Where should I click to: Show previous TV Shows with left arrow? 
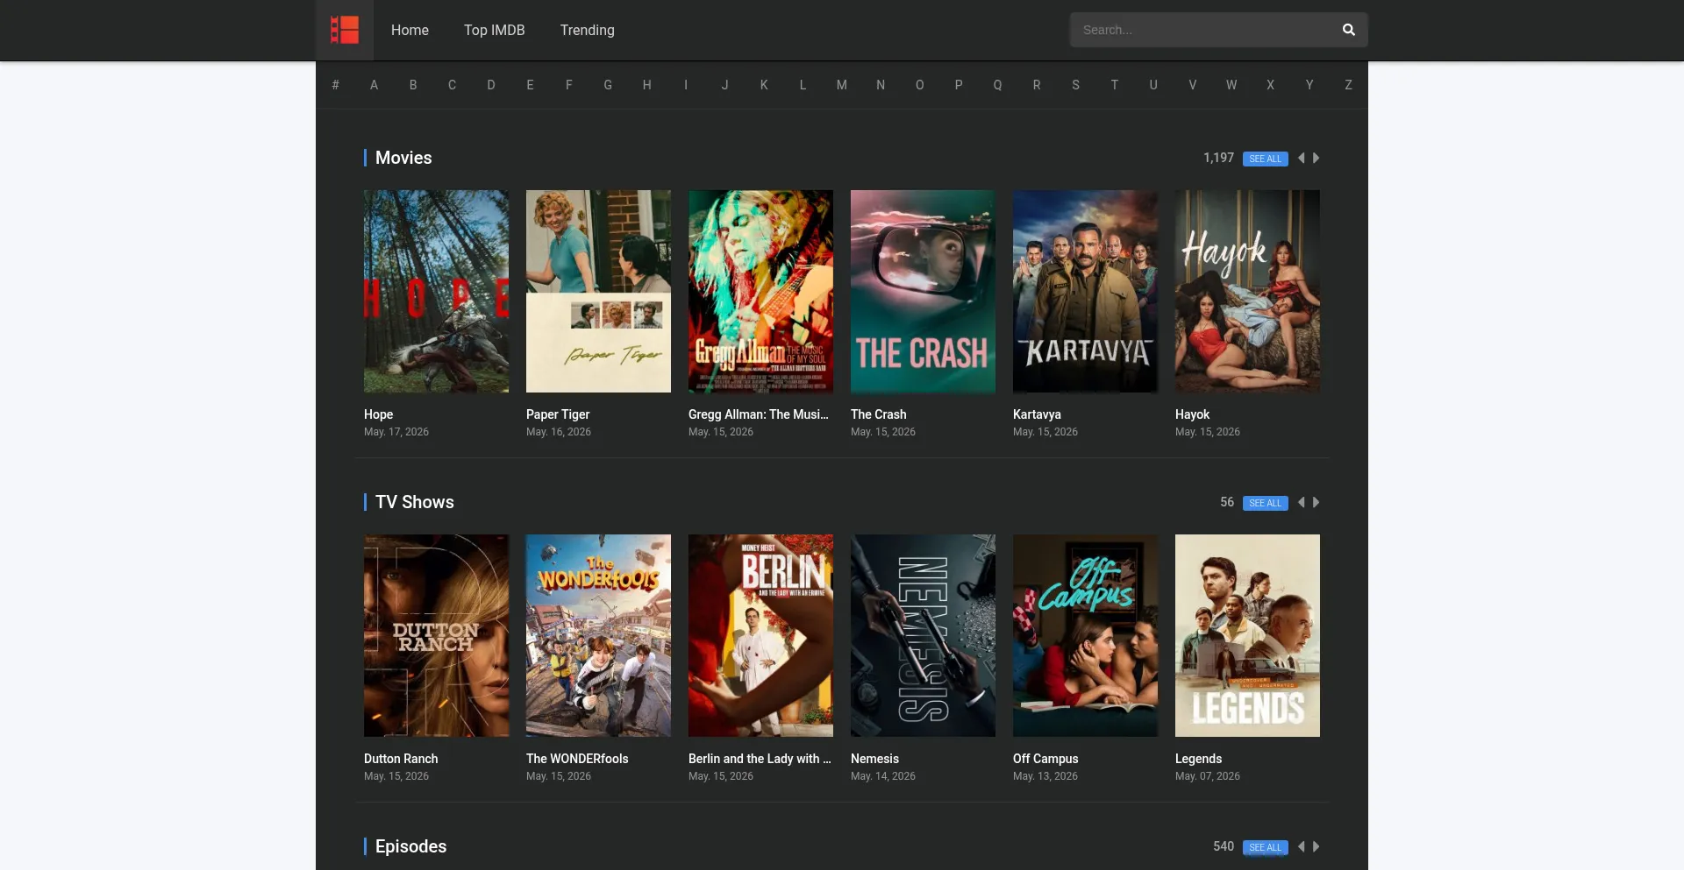[x=1302, y=502]
